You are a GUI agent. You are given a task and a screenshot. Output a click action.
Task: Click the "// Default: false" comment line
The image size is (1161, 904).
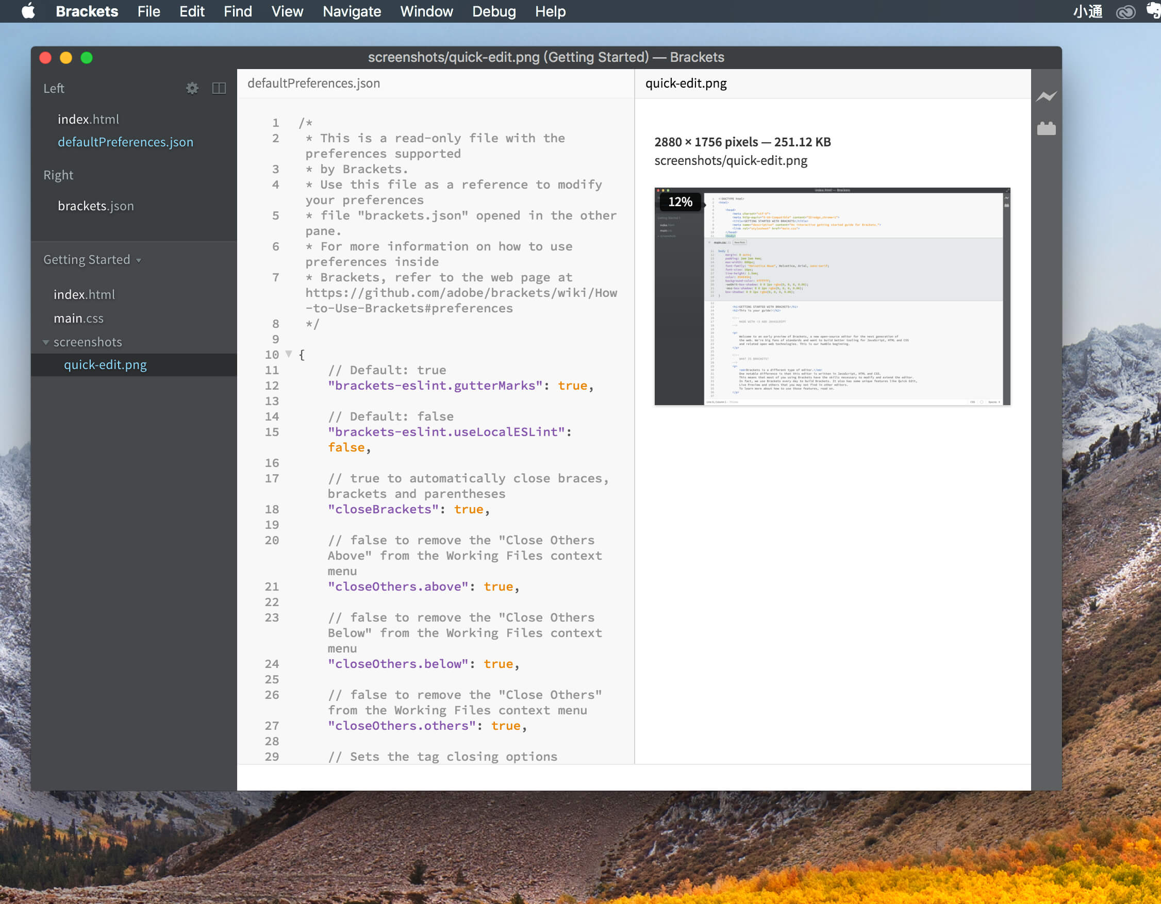click(x=391, y=416)
